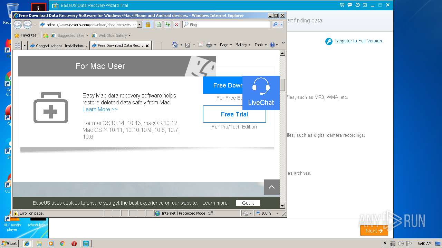Open the Tools menu
Viewport: 442px width, 248px height.
[x=261, y=45]
